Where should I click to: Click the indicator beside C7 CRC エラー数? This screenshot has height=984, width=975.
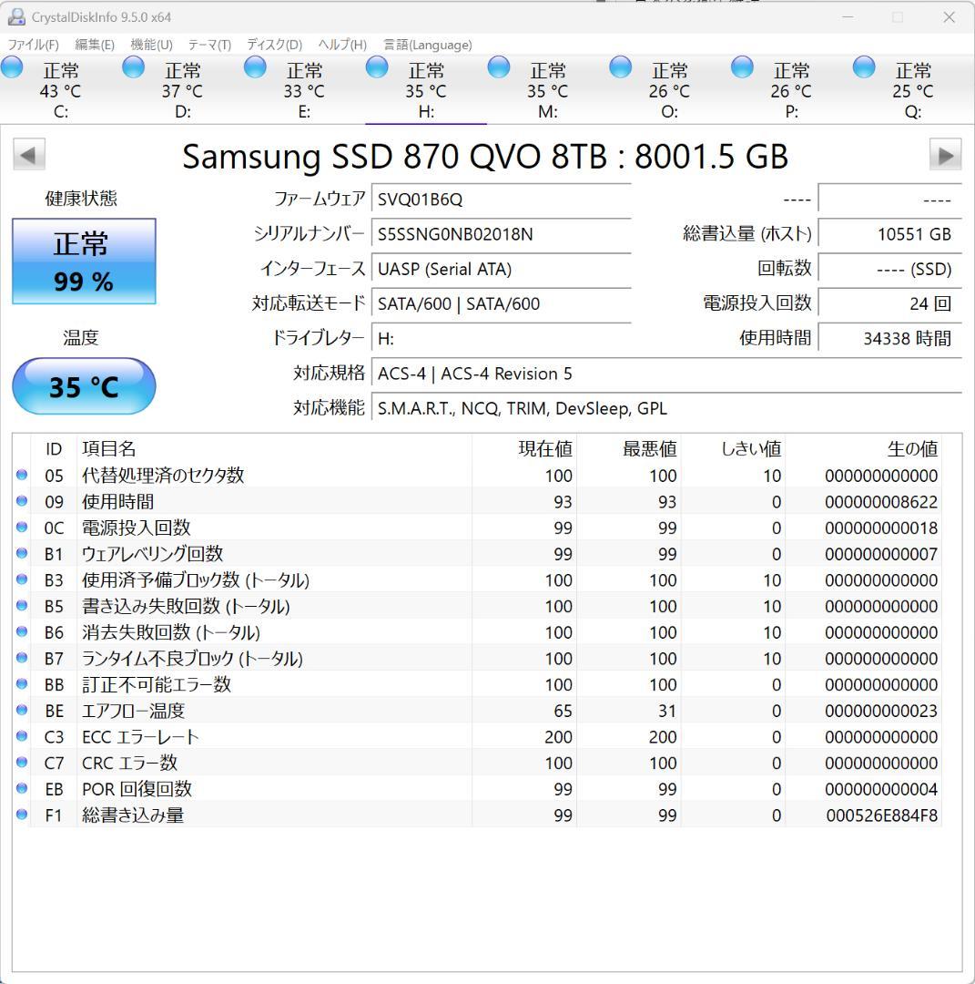click(x=21, y=763)
